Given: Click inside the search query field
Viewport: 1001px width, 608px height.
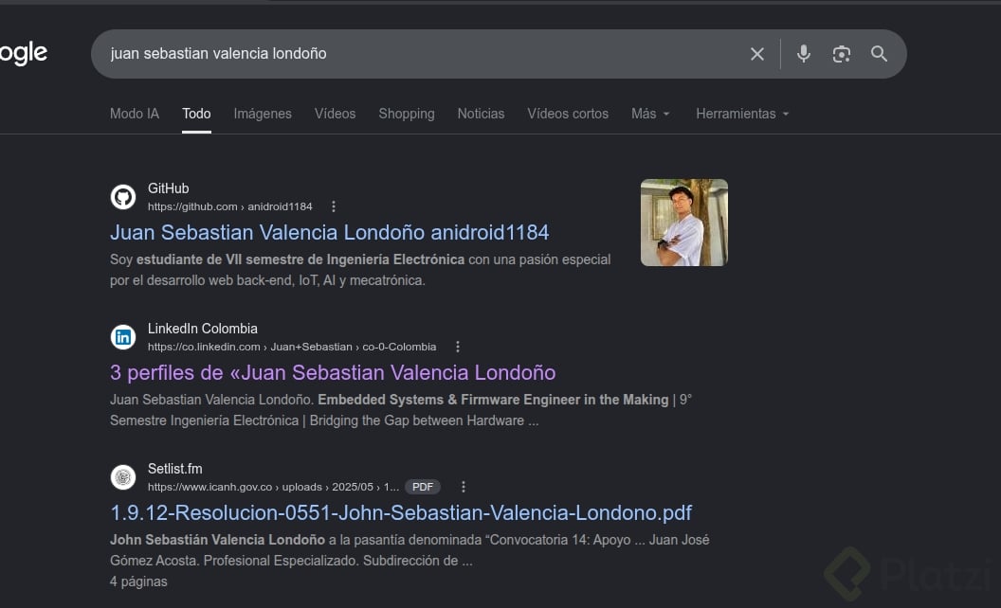Looking at the screenshot, I should (x=421, y=54).
